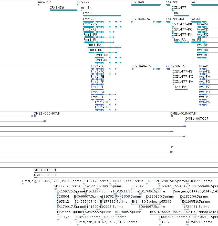Click the mir-317 gene label
The image size is (218, 226).
pos(44,2)
